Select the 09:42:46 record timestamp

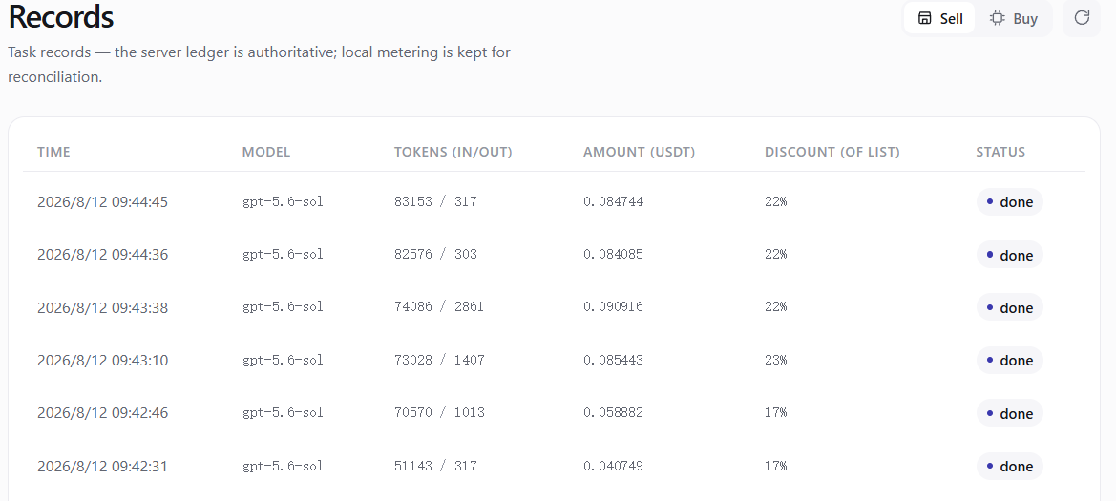coord(102,413)
